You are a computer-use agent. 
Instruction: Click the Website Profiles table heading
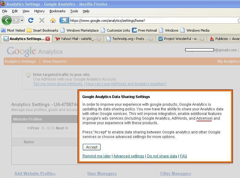(27, 119)
